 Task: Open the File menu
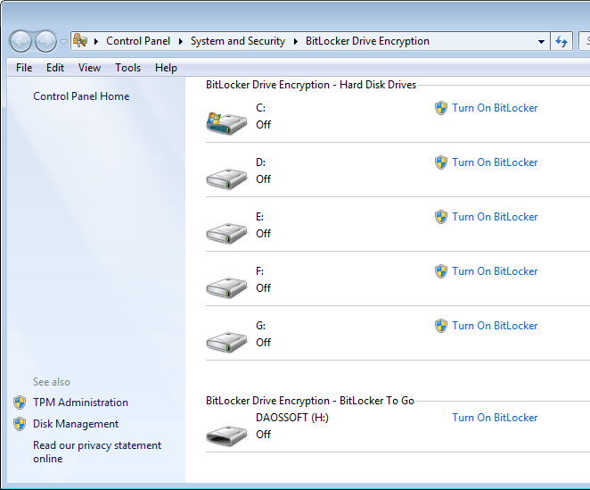tap(24, 68)
